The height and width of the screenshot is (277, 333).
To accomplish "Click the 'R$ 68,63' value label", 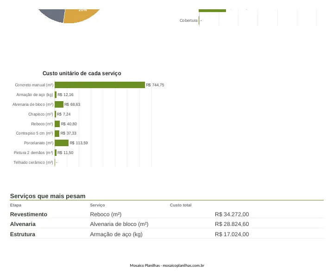I will pos(72,104).
